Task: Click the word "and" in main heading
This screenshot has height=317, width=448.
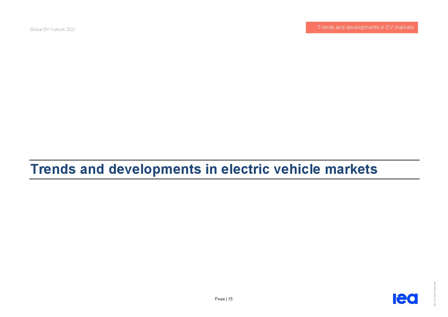Action: pyautogui.click(x=92, y=169)
